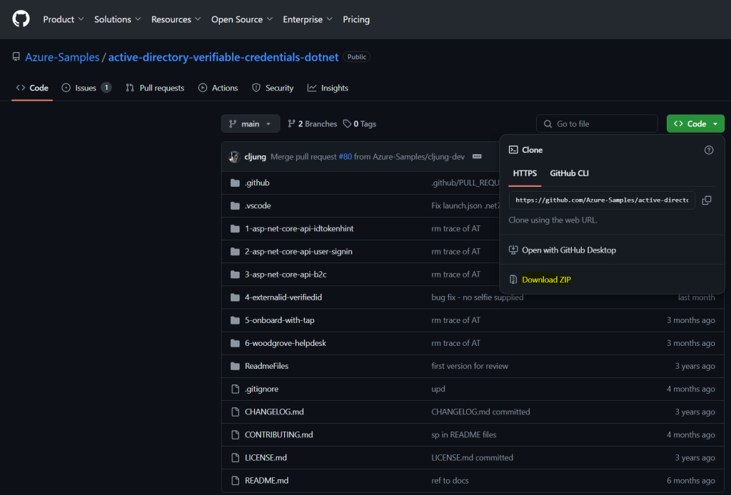Image resolution: width=731 pixels, height=495 pixels.
Task: Click Open with GitHub Desktop
Action: click(x=569, y=250)
